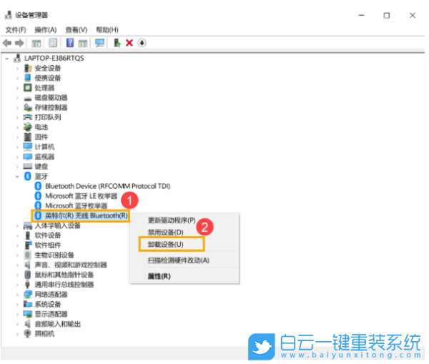Select the 键盘 tree item

coord(41,167)
